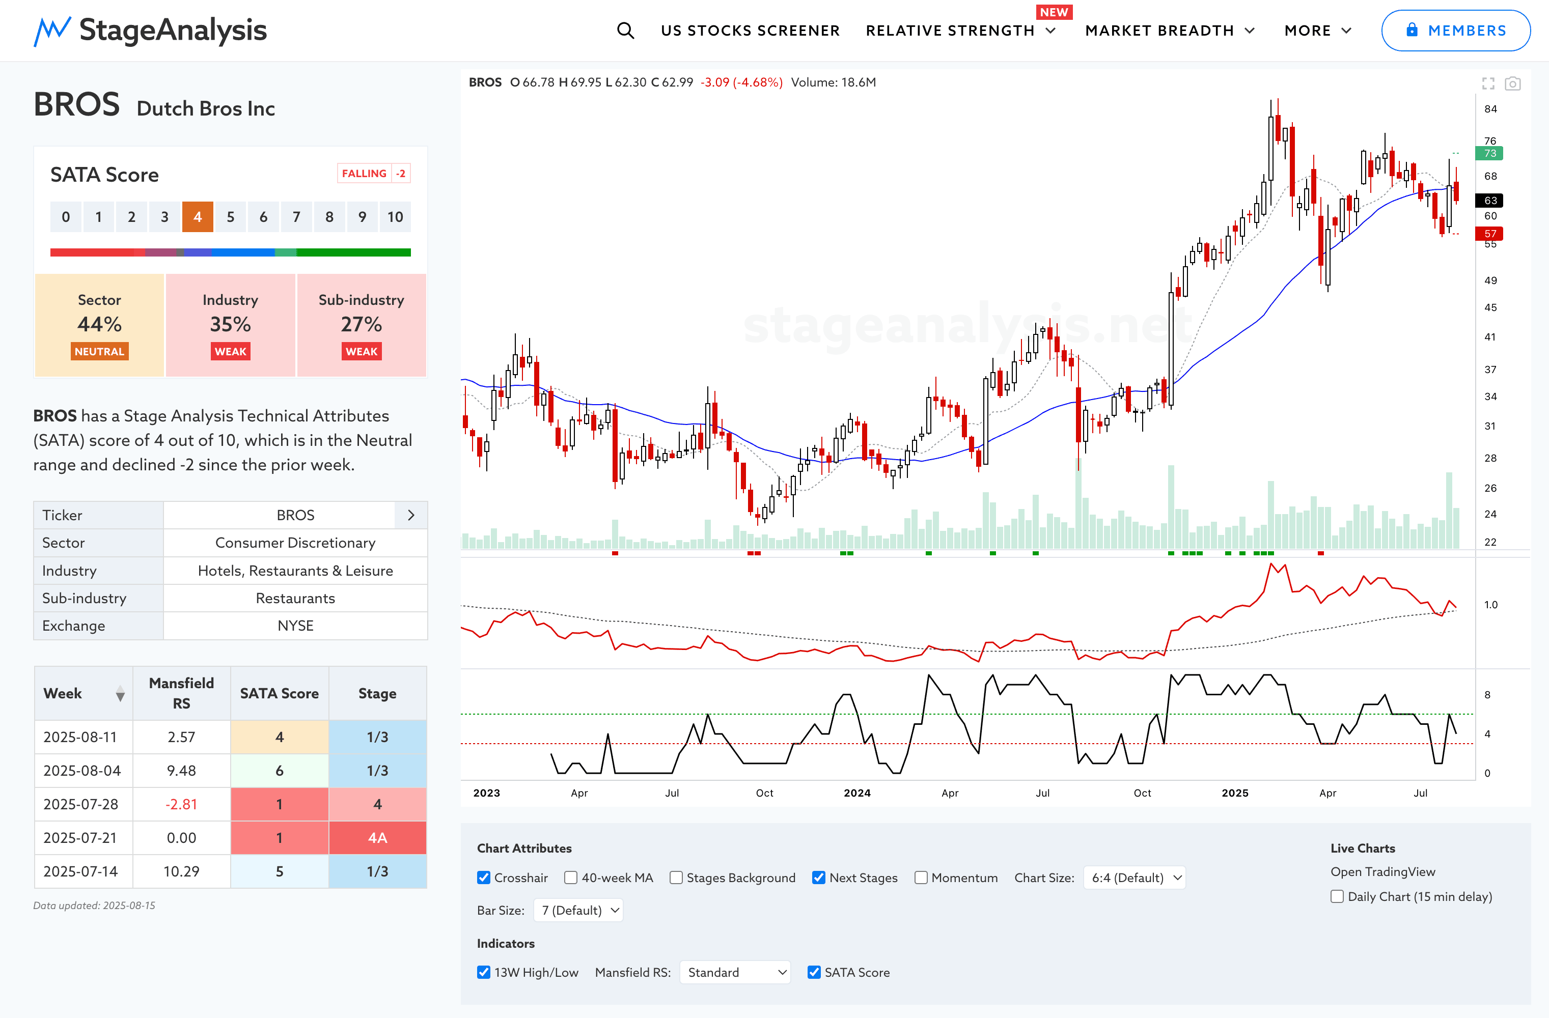Toggle the 13W High/Low checkbox

click(x=484, y=972)
